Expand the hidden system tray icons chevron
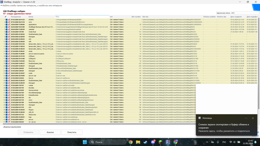 pyautogui.click(x=207, y=142)
